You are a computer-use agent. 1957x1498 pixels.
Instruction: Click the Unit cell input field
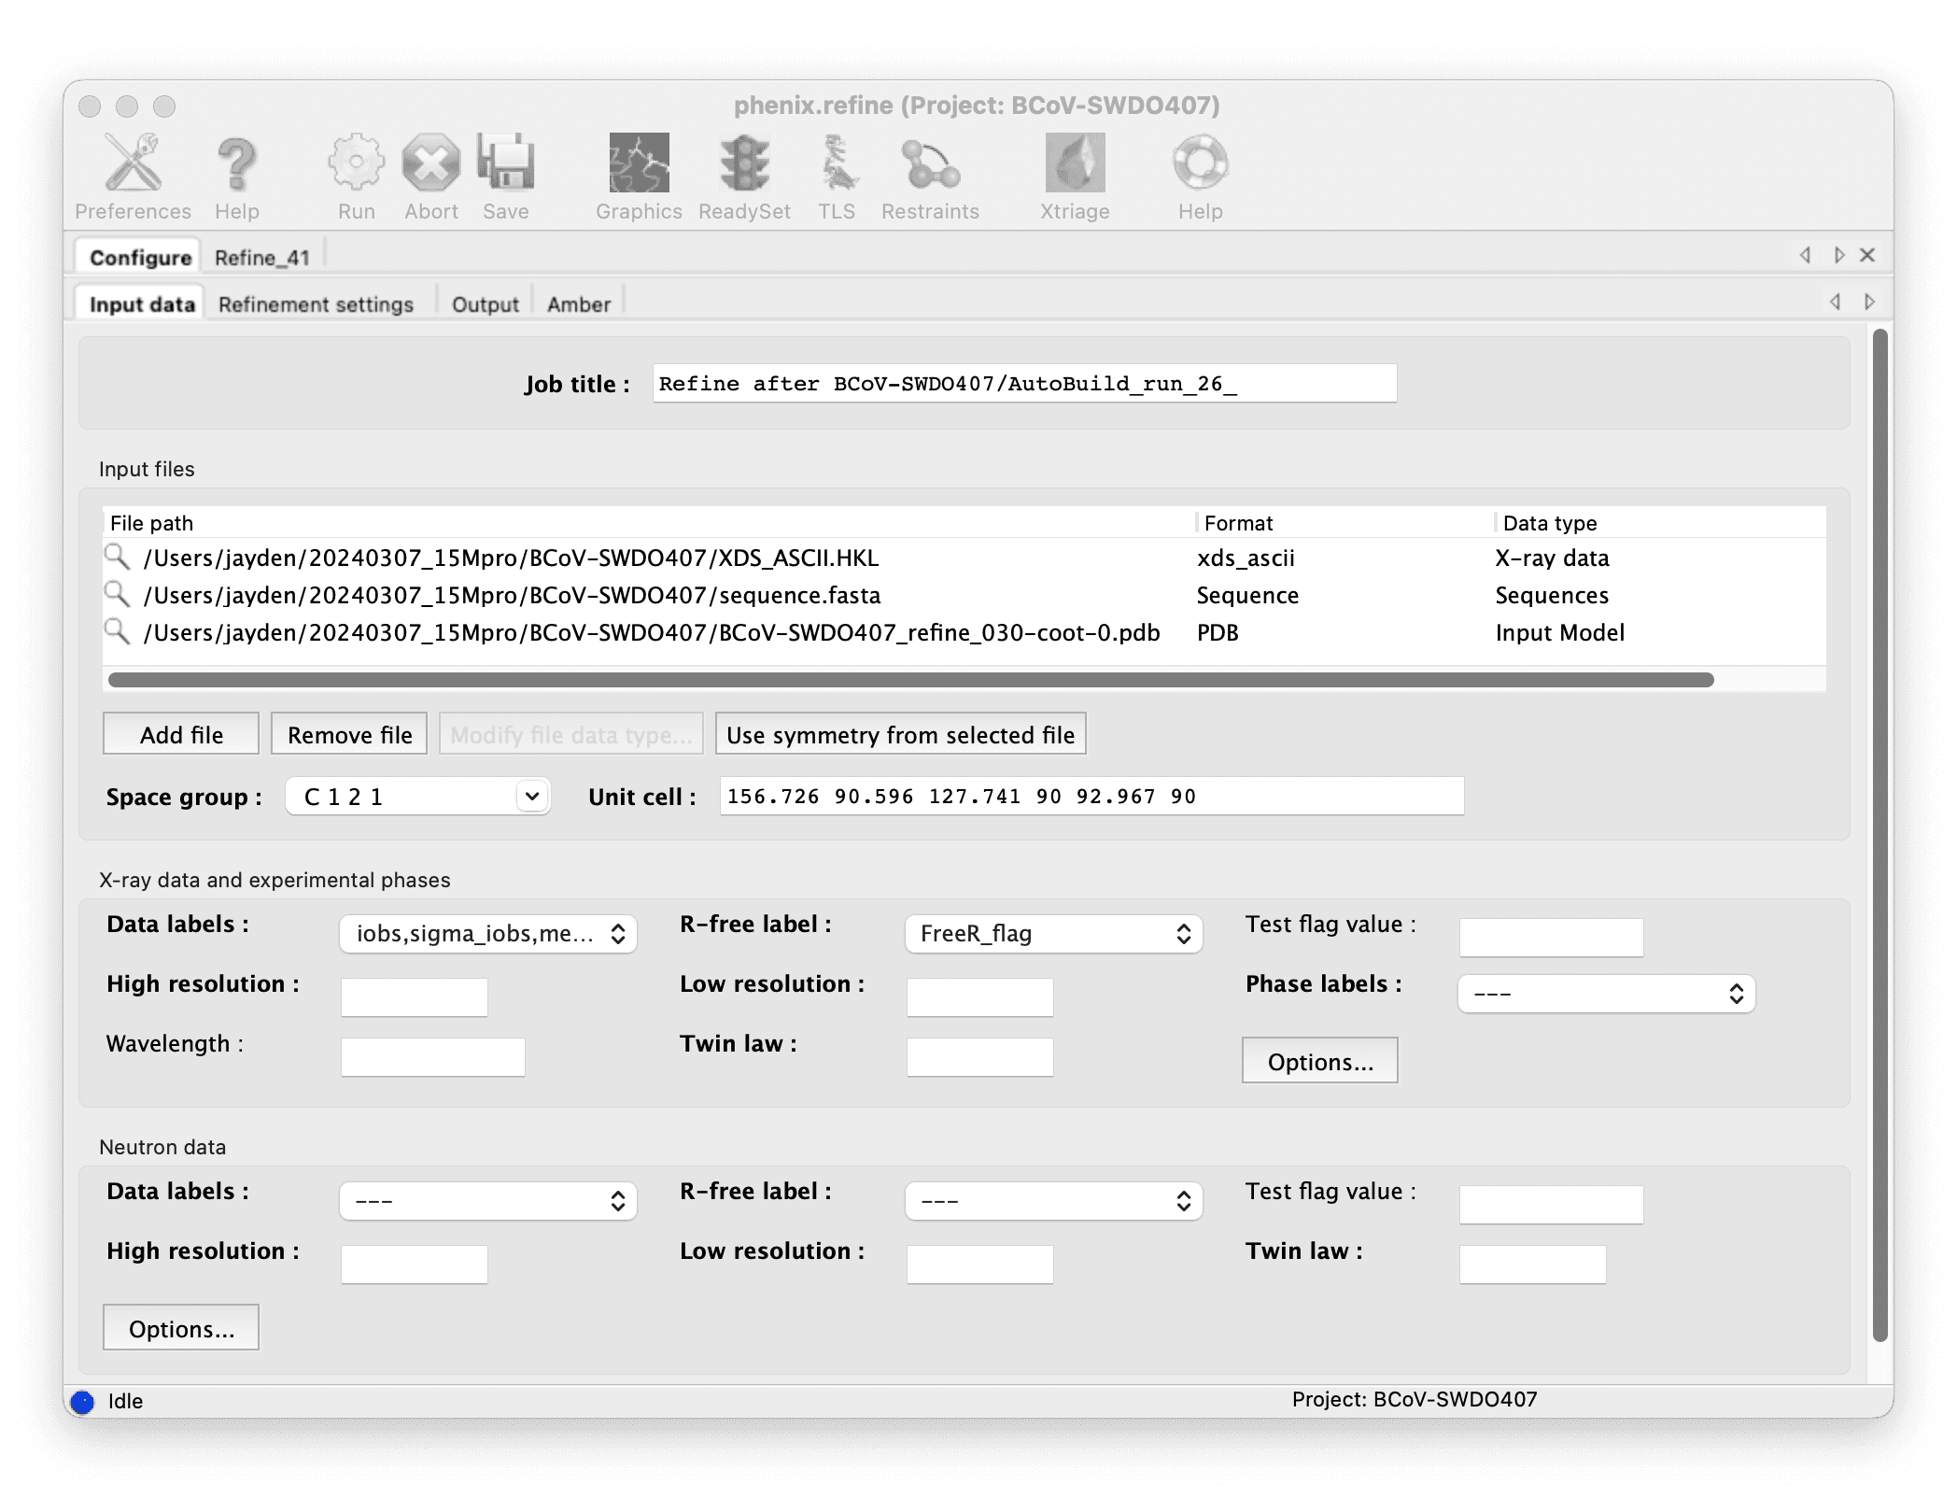tap(1091, 796)
